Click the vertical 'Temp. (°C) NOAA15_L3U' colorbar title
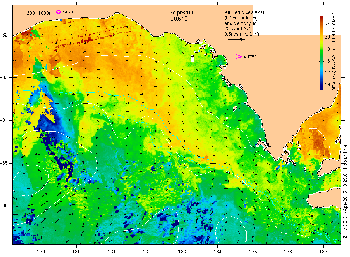The width and height of the screenshot is (350, 257). point(334,53)
